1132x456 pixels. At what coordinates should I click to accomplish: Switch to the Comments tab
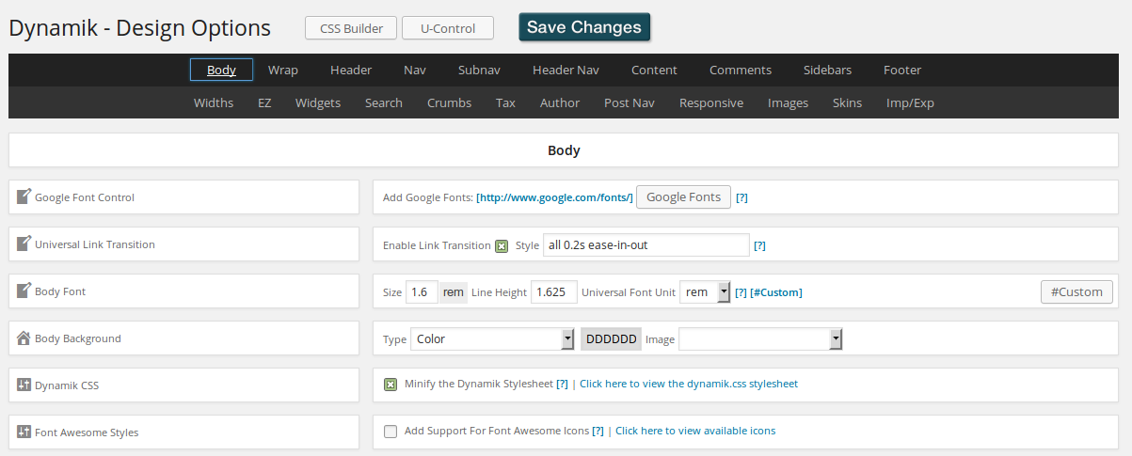[x=741, y=70]
